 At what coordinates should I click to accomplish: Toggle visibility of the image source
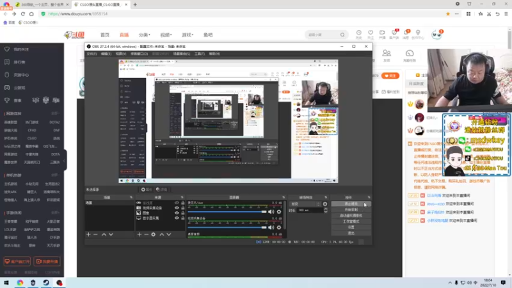point(177,213)
